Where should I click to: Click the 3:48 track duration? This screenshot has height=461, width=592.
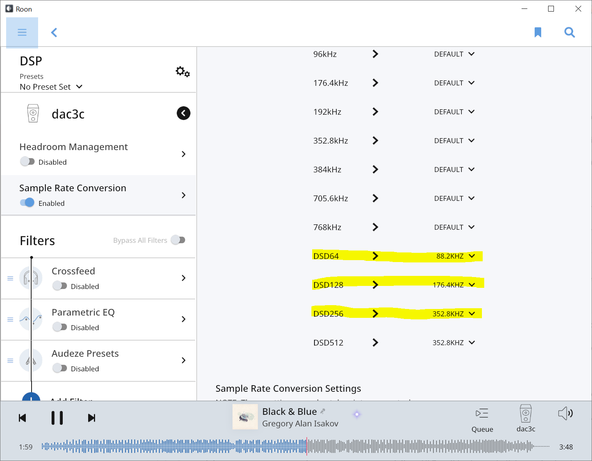(x=566, y=447)
